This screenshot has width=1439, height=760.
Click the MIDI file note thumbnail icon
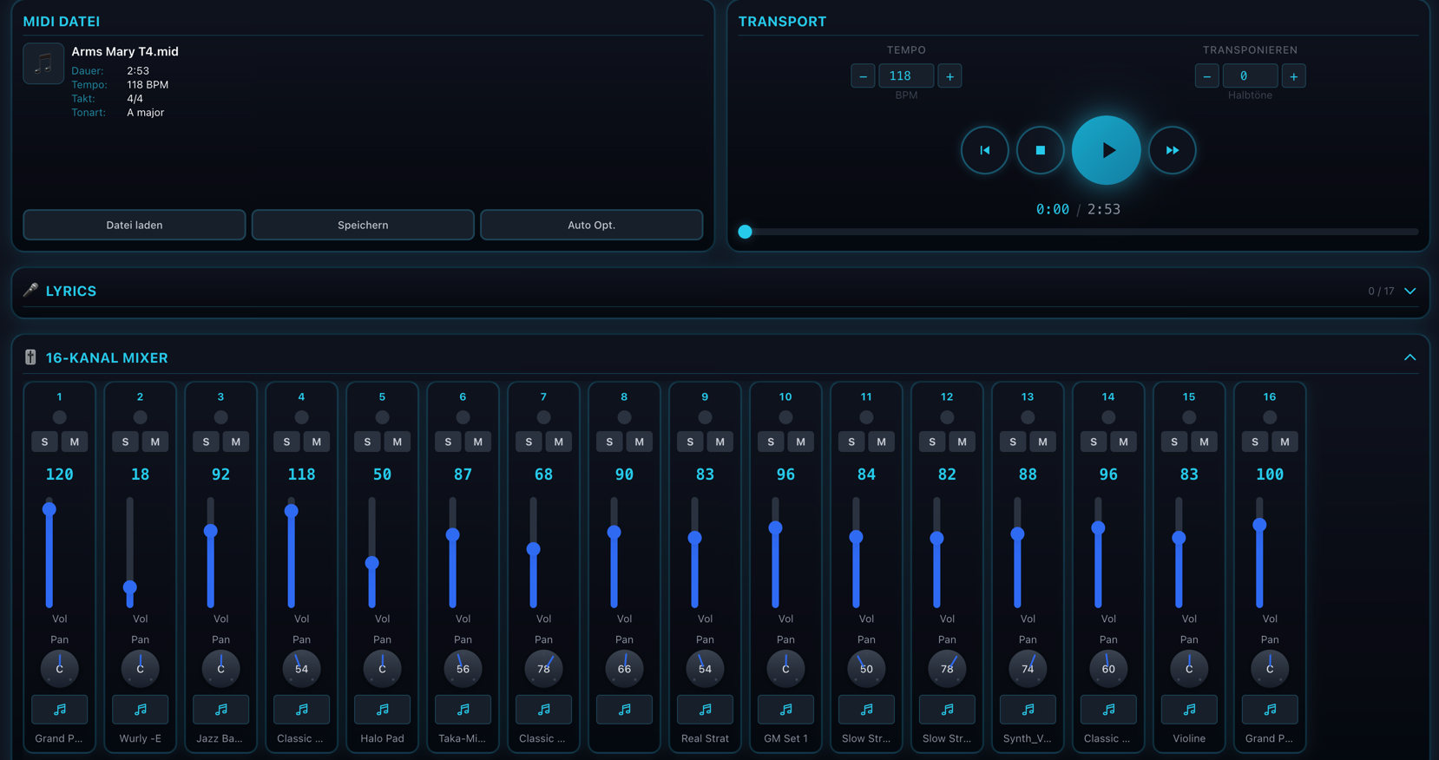[43, 63]
